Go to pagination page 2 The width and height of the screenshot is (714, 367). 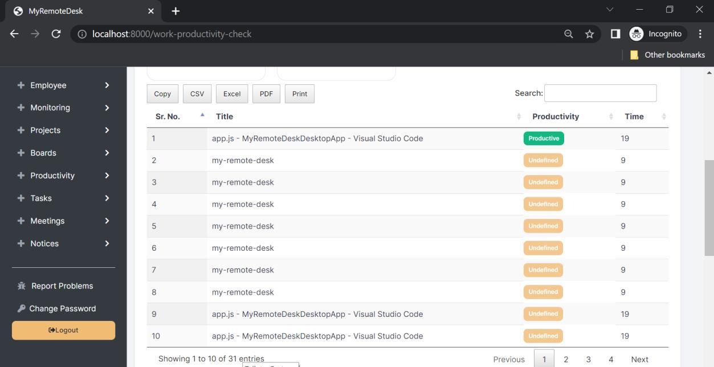pos(566,360)
